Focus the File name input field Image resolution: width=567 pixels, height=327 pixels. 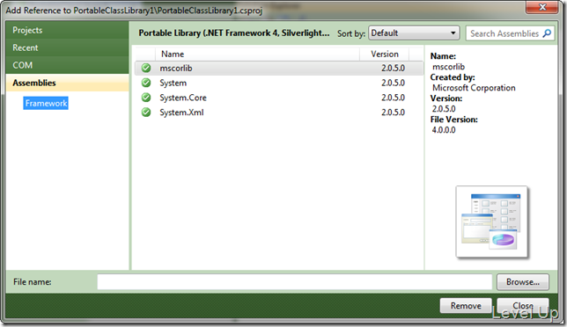[295, 282]
